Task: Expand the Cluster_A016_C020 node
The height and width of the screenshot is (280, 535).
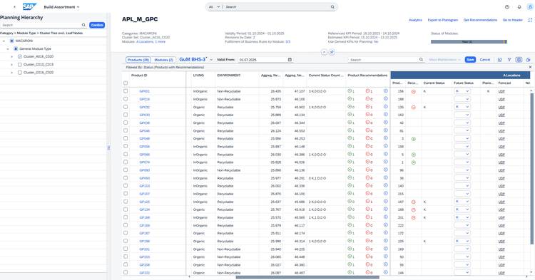Action: (12, 56)
